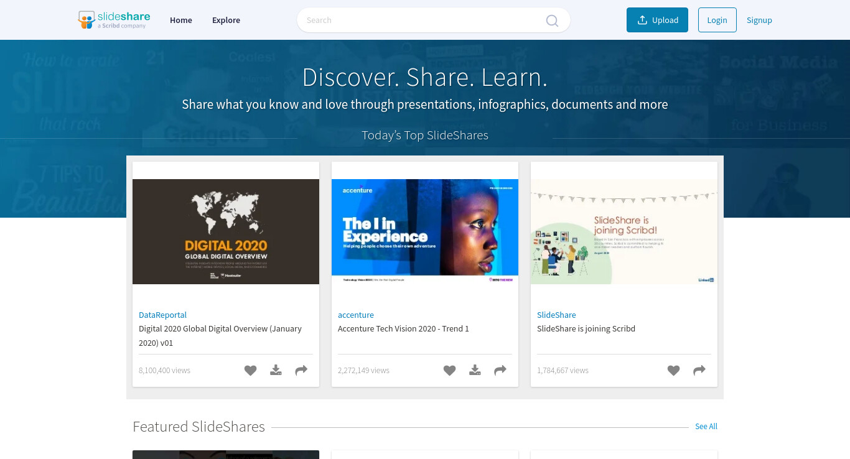Click the 2,272,149 views text

tap(363, 370)
